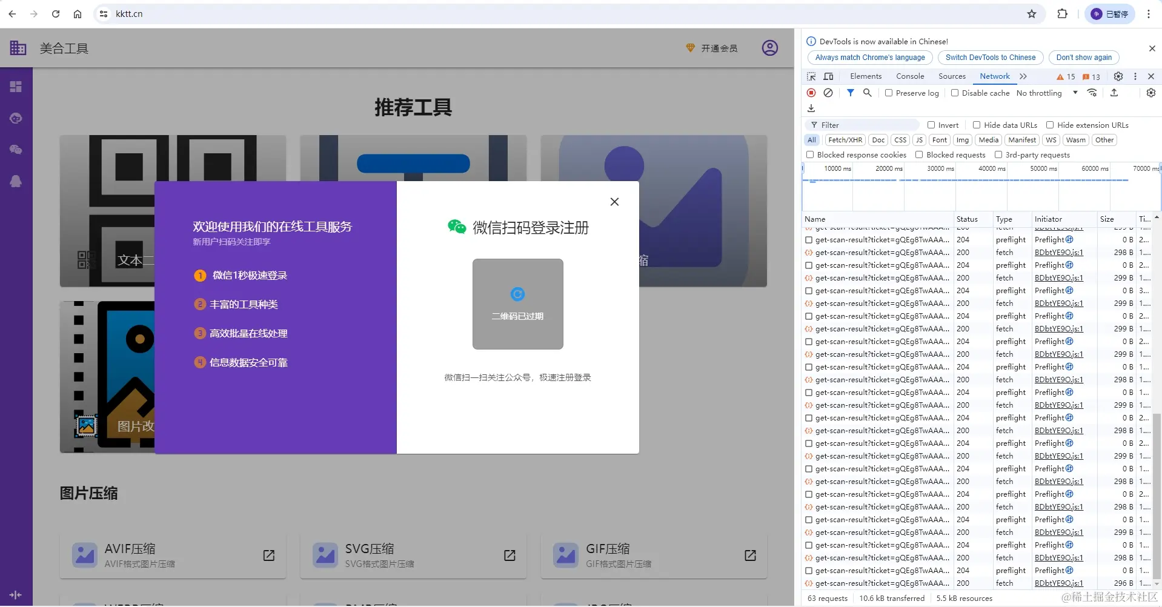1162x607 pixels.
Task: Import a HAR file with the upload icon
Action: (x=1114, y=93)
